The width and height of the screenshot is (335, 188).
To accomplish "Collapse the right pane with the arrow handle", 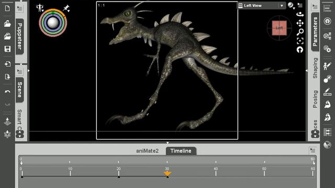I will (x=307, y=70).
